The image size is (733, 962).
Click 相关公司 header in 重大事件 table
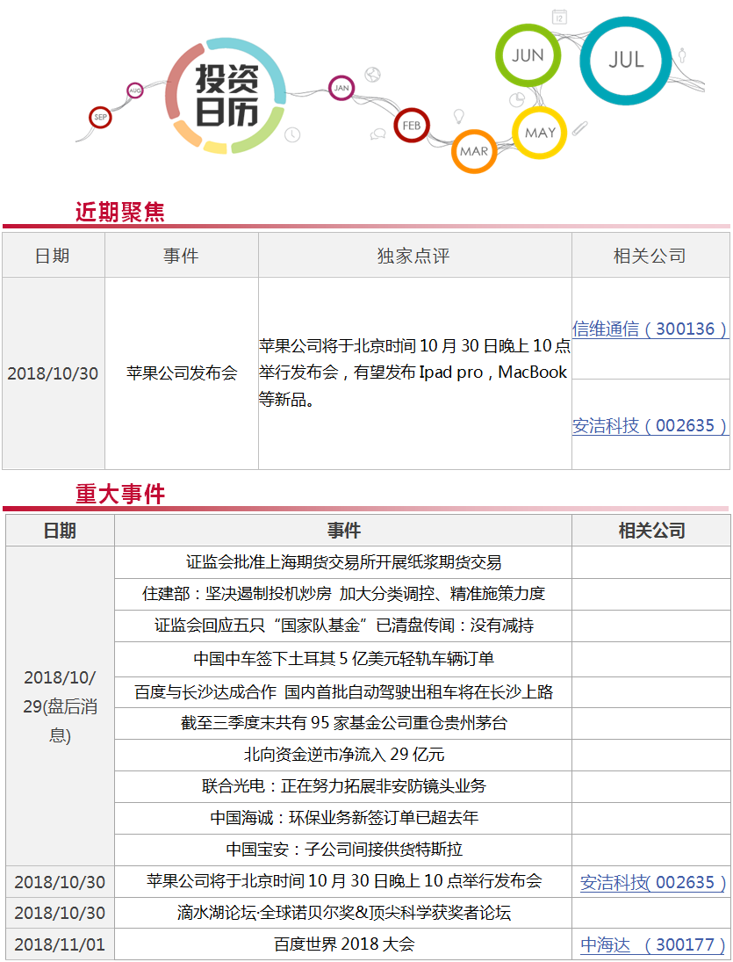click(650, 530)
